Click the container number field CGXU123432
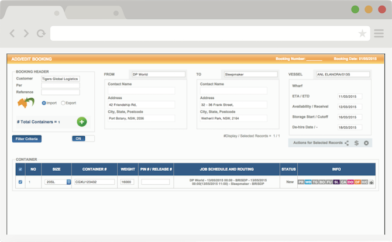The height and width of the screenshot is (242, 392). pos(95,182)
